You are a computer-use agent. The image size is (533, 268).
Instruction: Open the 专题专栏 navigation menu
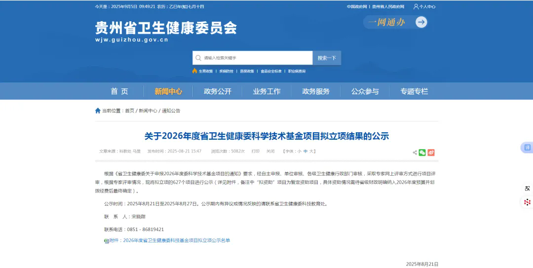(414, 91)
